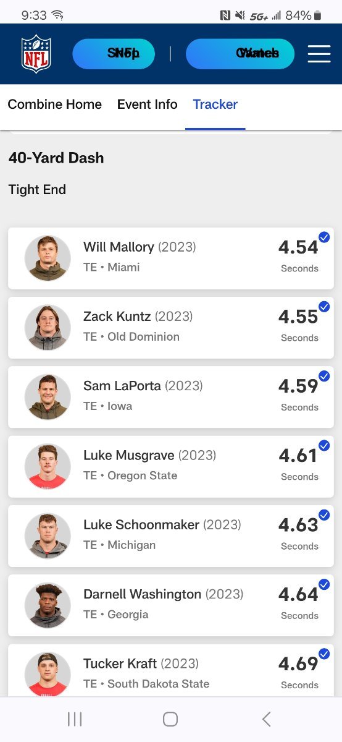Image resolution: width=342 pixels, height=742 pixels.
Task: Tap the second blue pill button in header
Action: [x=240, y=54]
